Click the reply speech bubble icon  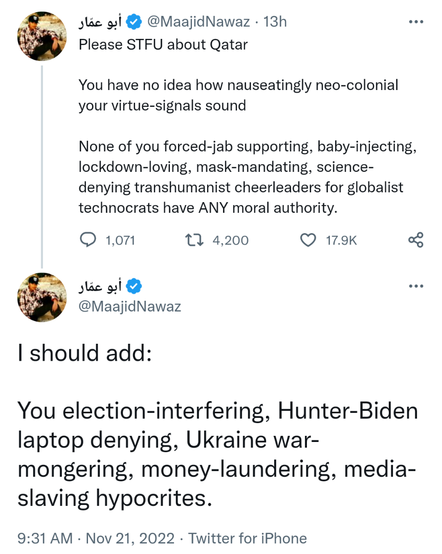(x=89, y=240)
